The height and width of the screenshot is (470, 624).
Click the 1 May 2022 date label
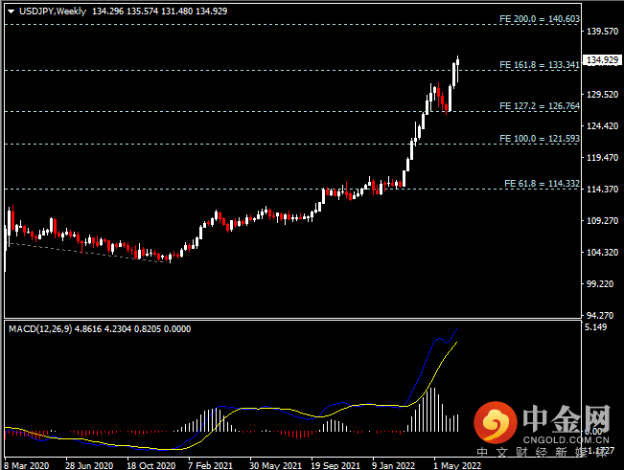pyautogui.click(x=457, y=465)
